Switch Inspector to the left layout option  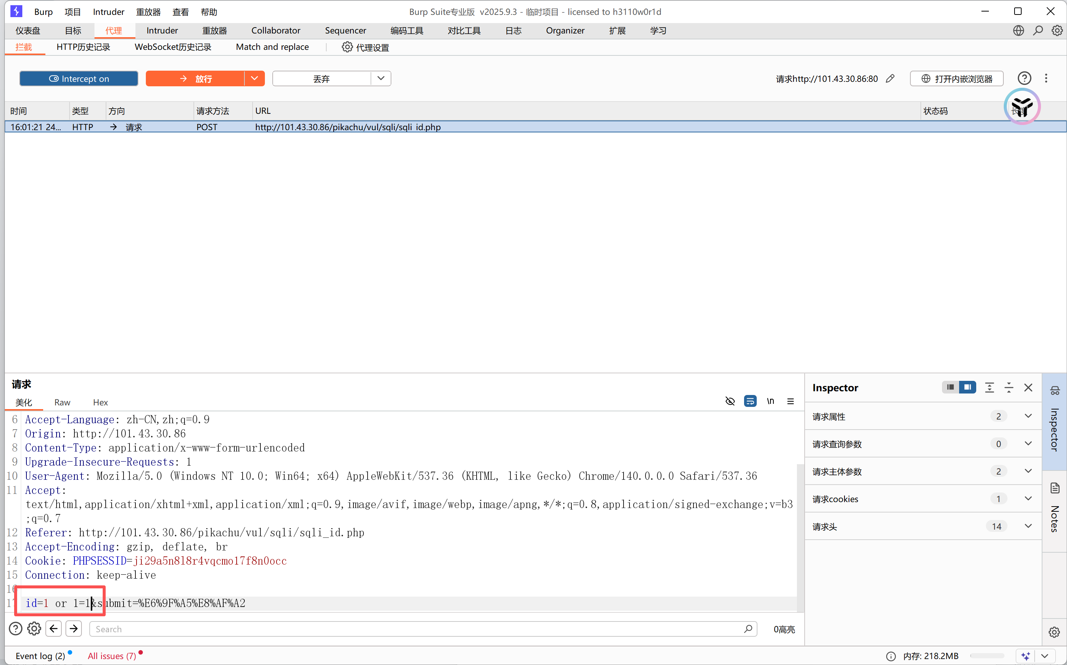coord(951,387)
